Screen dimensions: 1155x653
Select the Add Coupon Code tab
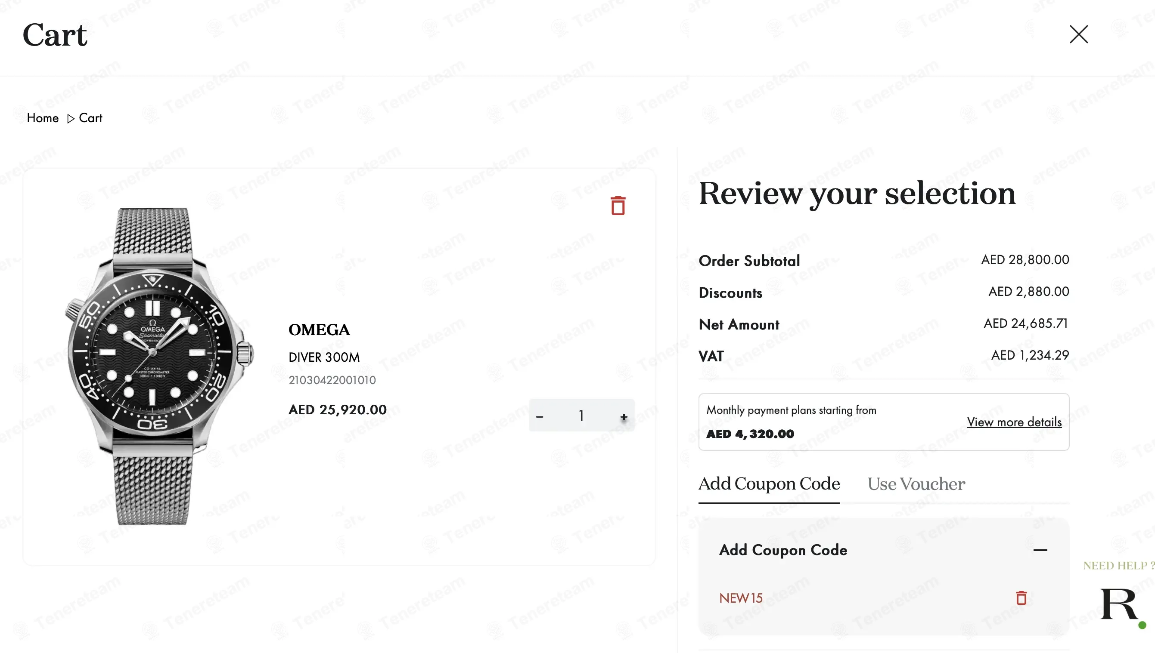point(769,484)
